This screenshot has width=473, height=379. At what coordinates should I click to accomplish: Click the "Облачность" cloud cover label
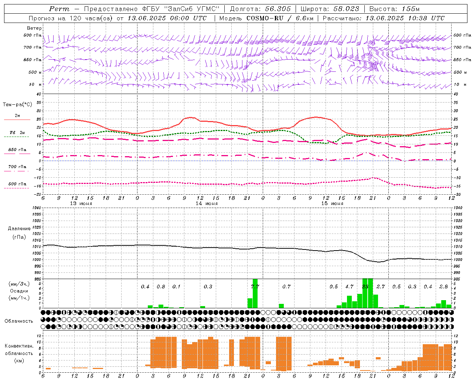tap(19, 321)
